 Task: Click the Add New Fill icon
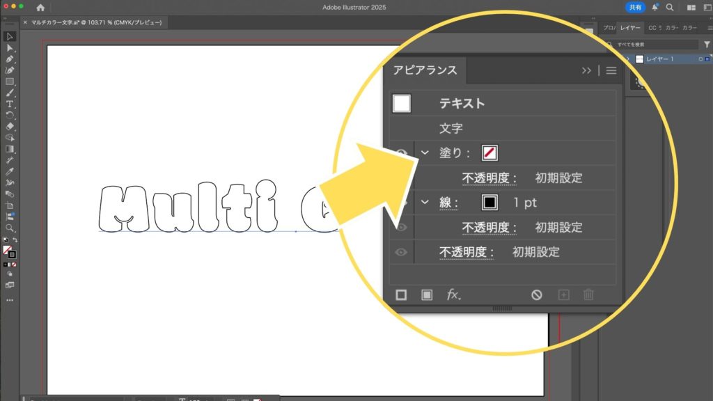tap(427, 294)
